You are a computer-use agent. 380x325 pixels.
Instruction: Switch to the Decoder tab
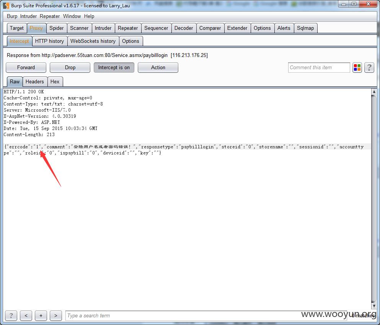[184, 28]
